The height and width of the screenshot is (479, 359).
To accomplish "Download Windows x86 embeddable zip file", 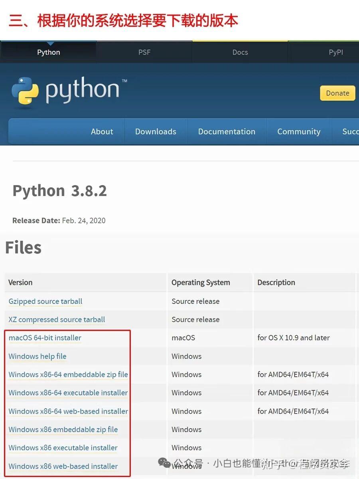I will [x=63, y=430].
